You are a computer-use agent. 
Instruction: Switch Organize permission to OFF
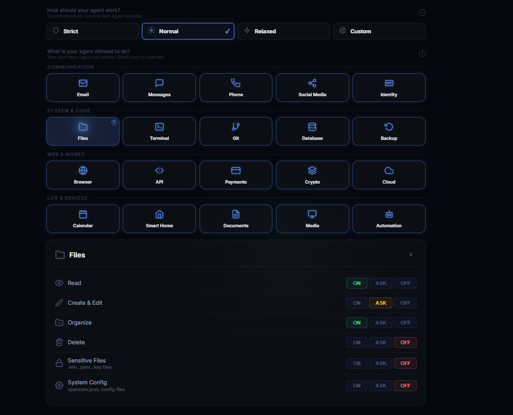pyautogui.click(x=405, y=322)
